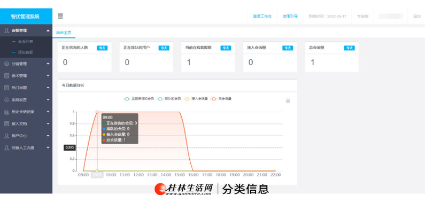Toggle 正在咨询的会员 legend series in chart
Screen dimensions: 425x202
point(138,99)
